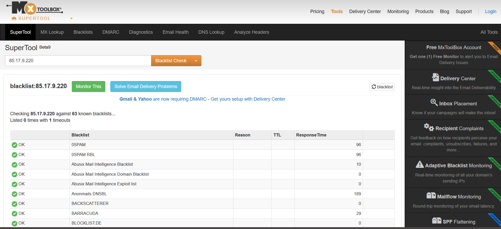Open the Diagnostics tab
The height and width of the screenshot is (229, 501).
pyautogui.click(x=141, y=32)
